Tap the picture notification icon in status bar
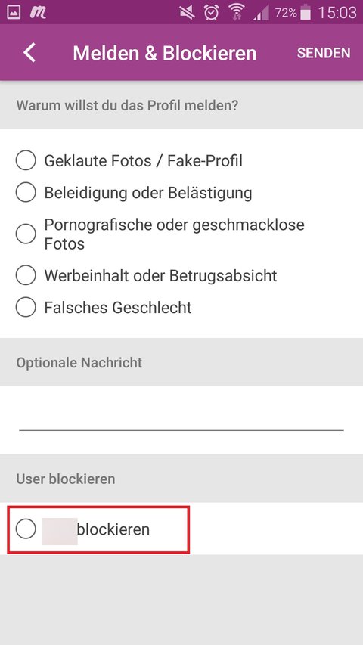 pyautogui.click(x=14, y=13)
